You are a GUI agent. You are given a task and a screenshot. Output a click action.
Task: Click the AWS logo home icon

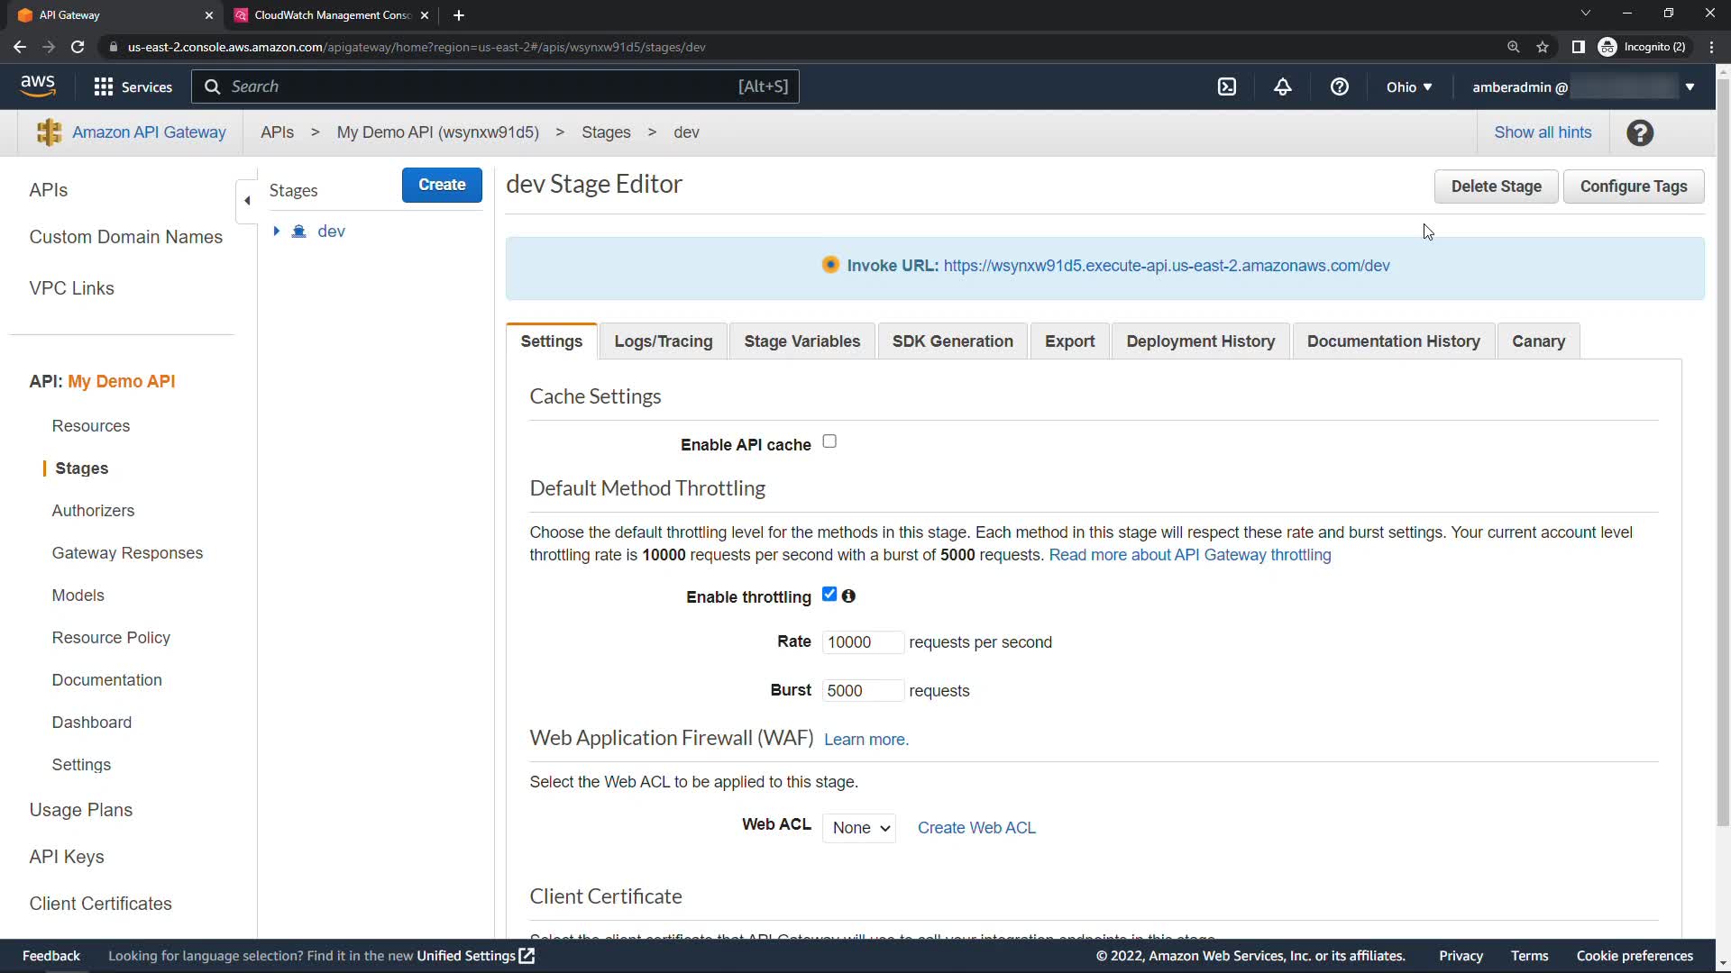(x=38, y=86)
